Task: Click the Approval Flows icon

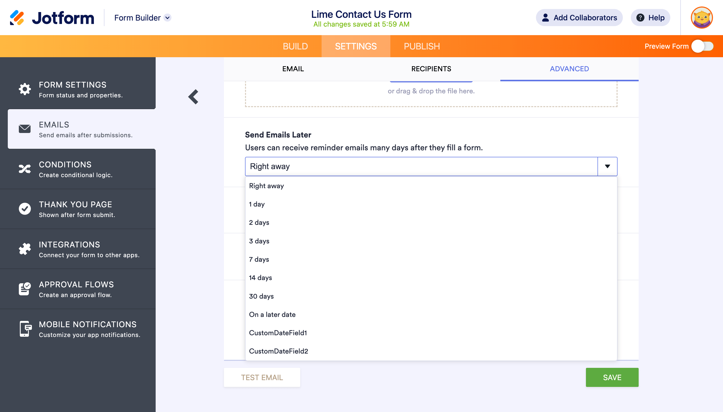Action: [25, 289]
